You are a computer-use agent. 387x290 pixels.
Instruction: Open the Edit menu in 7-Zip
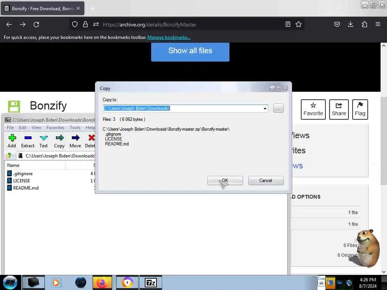[x=22, y=128]
